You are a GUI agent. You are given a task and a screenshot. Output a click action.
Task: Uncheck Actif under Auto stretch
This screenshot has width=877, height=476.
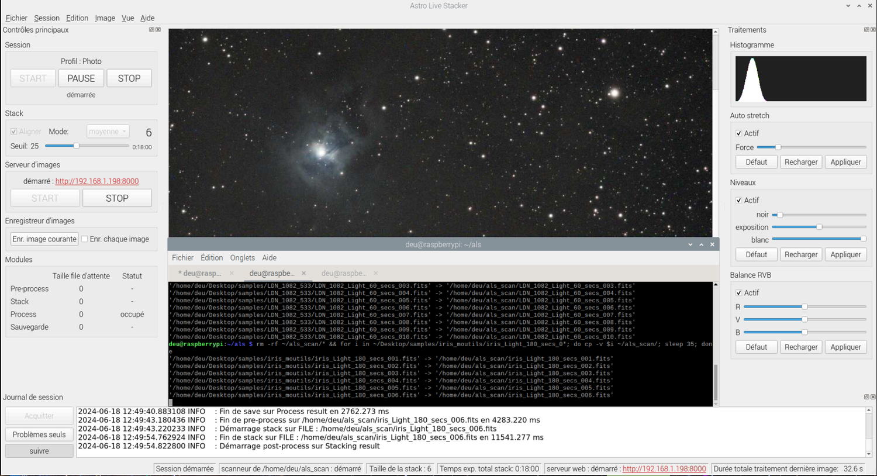tap(739, 133)
